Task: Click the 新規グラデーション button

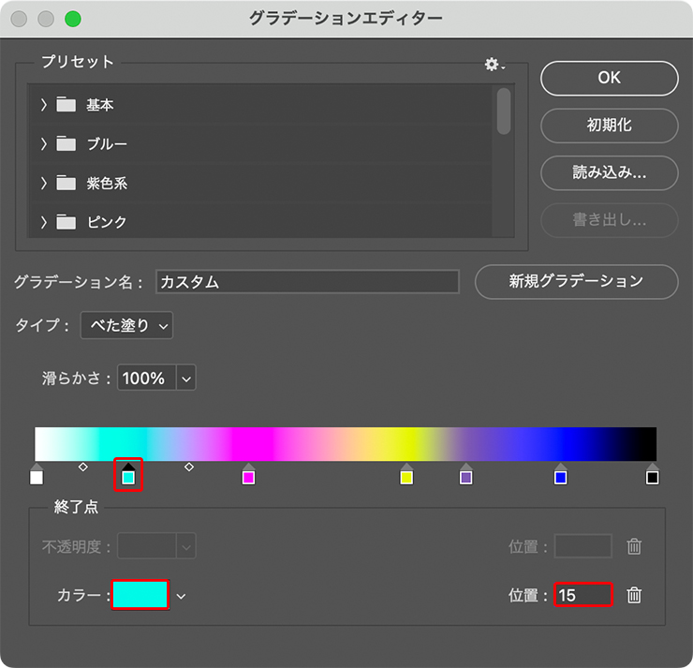Action: (576, 280)
